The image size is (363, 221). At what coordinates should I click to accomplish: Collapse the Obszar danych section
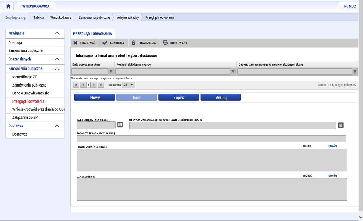(x=57, y=59)
